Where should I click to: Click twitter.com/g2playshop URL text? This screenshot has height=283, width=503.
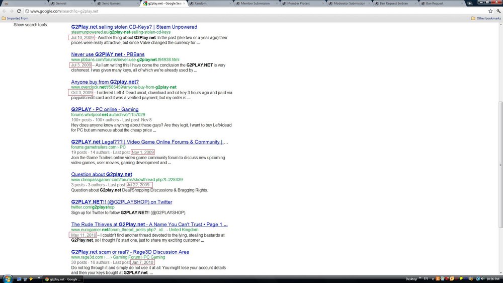pyautogui.click(x=93, y=207)
